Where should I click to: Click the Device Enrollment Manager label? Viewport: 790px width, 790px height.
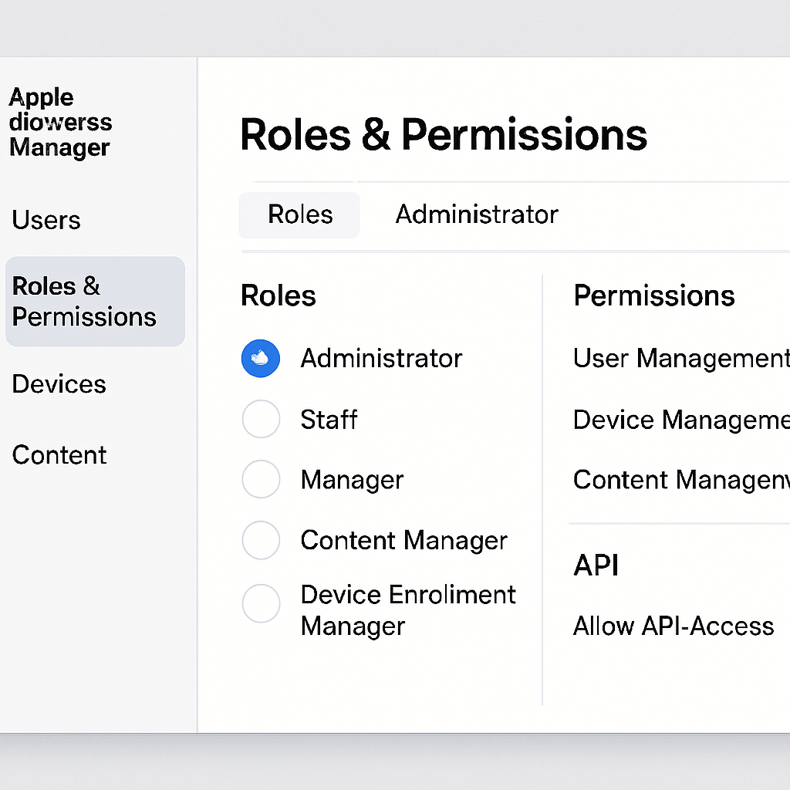pyautogui.click(x=408, y=610)
